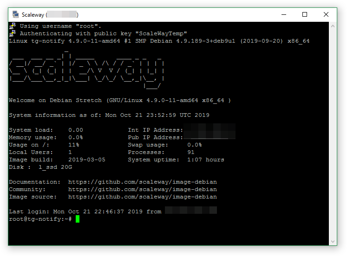This screenshot has height=256, width=347.
Task: Click the Scaleway window title text
Action: [x=50, y=14]
